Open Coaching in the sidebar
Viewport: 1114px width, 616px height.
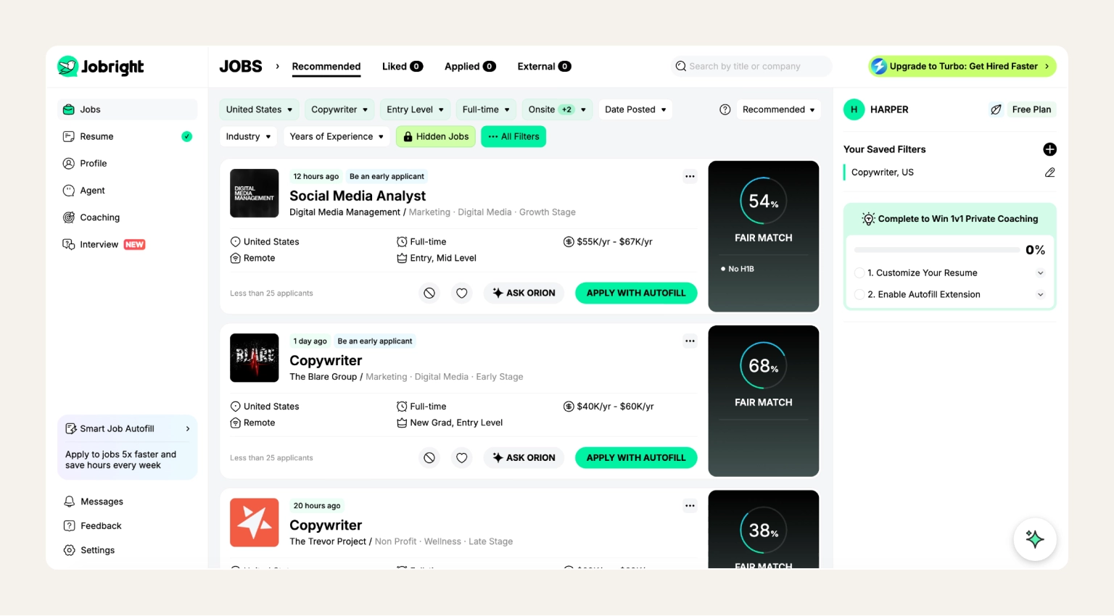point(127,217)
